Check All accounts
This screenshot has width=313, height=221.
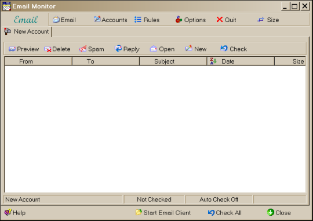[x=224, y=213]
